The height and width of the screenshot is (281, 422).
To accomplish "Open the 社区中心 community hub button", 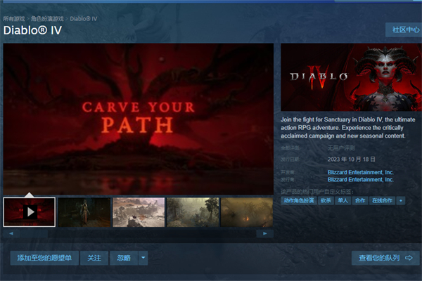I will pos(404,30).
